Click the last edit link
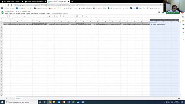 (x=60, y=14)
